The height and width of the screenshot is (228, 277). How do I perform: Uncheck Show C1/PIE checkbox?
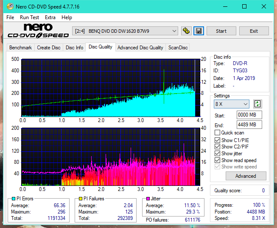click(217, 140)
